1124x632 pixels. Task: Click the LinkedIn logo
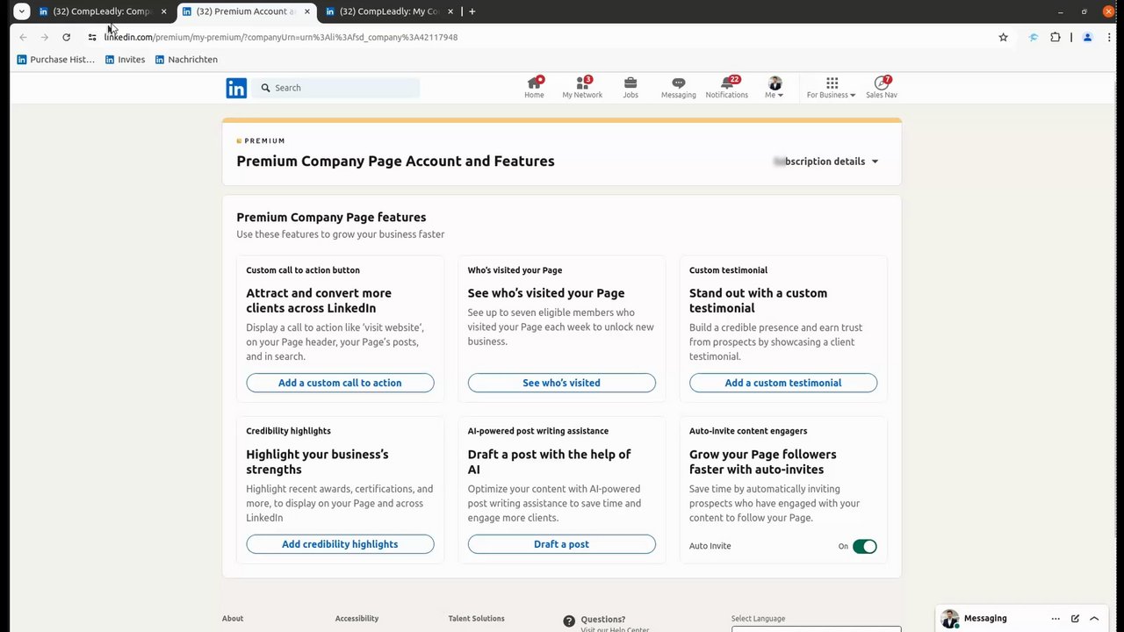(236, 88)
